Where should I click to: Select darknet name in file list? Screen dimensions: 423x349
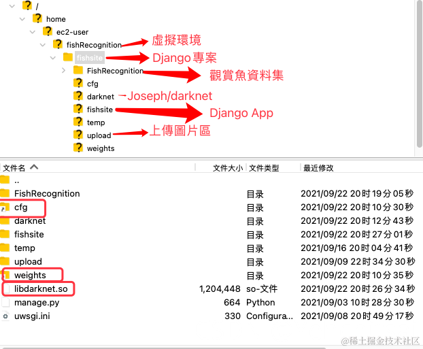30,221
